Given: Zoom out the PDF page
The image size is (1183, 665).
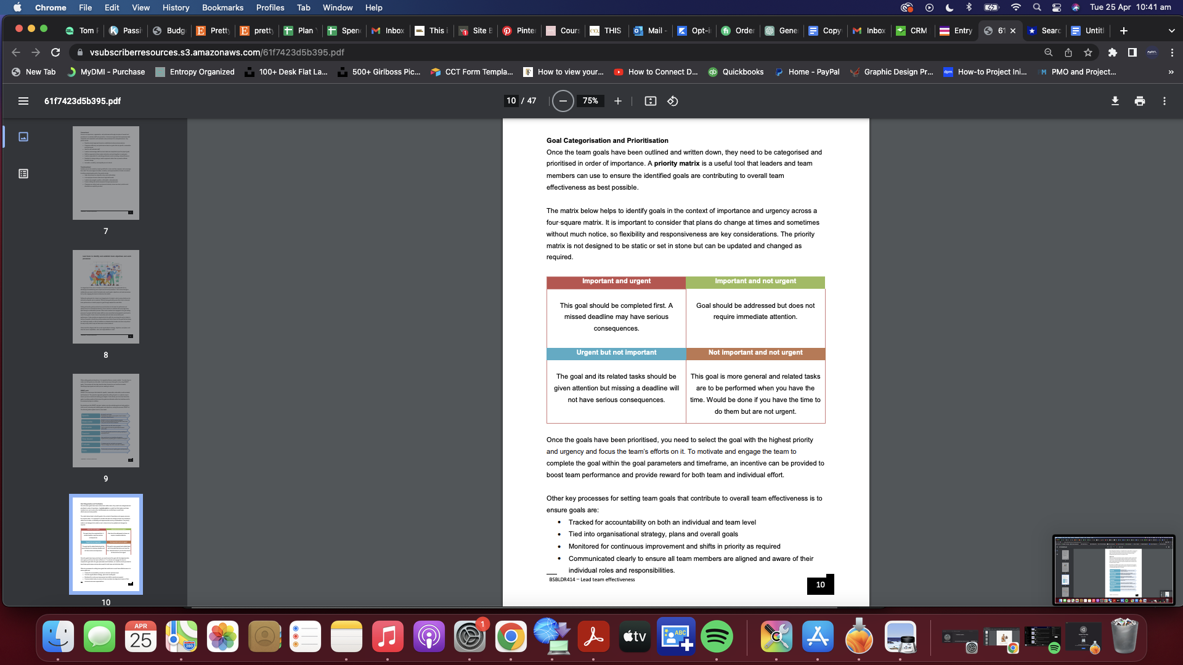Looking at the screenshot, I should pyautogui.click(x=563, y=101).
